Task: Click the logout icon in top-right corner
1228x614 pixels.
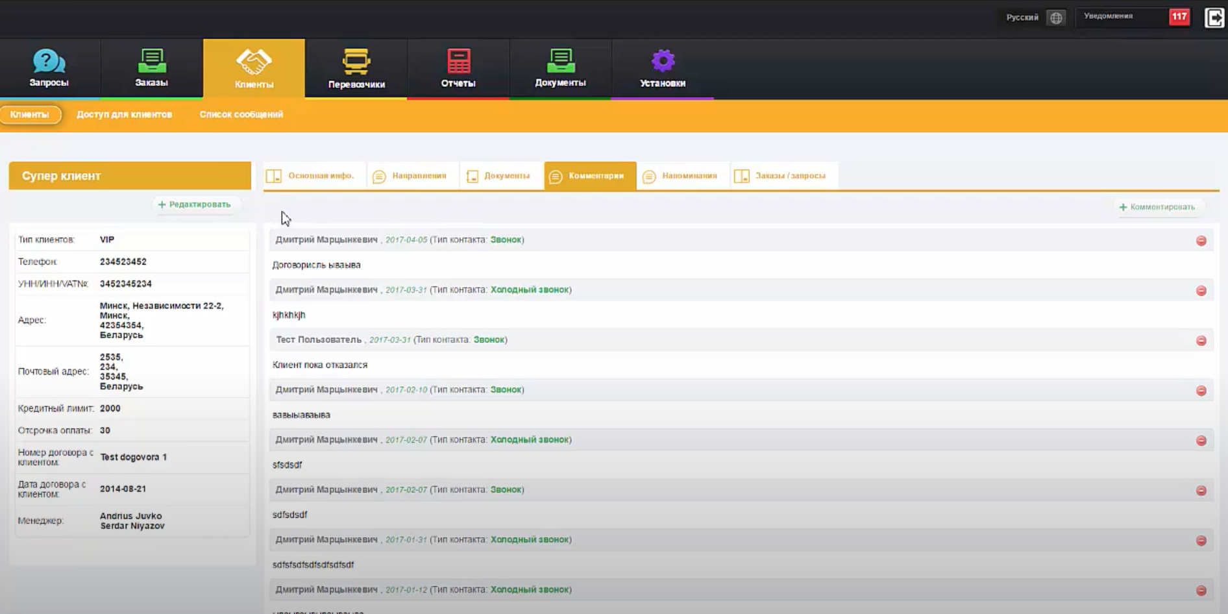Action: pos(1214,18)
